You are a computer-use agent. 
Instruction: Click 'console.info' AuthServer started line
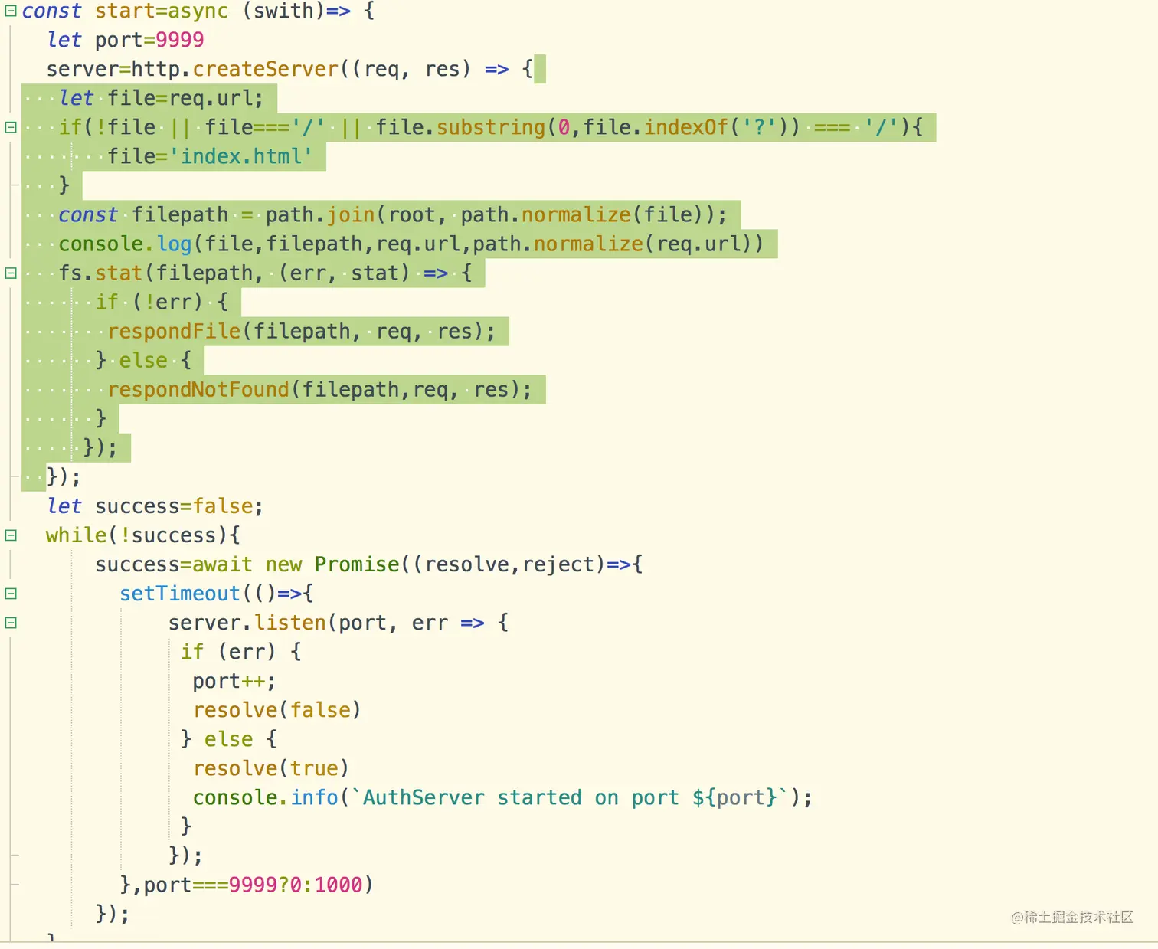tap(502, 797)
